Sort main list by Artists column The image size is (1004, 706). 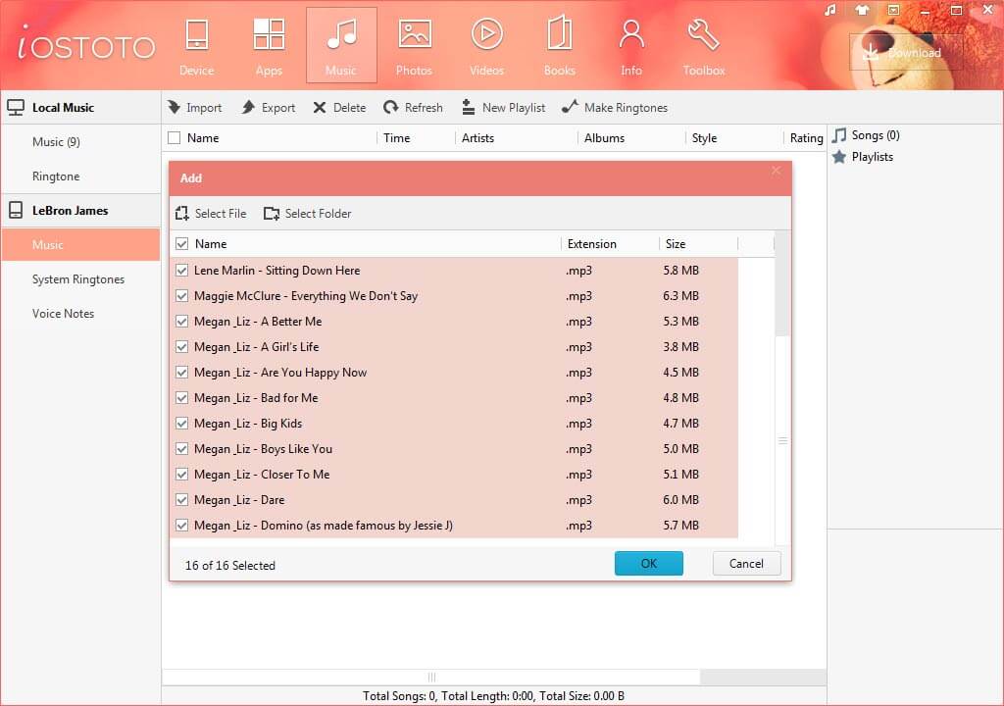477,137
